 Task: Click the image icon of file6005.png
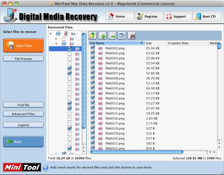[100, 63]
